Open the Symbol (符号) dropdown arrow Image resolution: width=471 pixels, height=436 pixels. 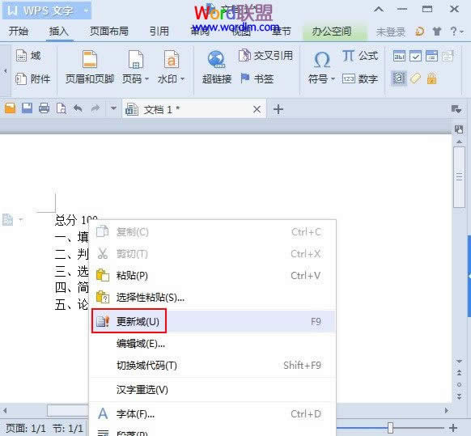pyautogui.click(x=333, y=79)
